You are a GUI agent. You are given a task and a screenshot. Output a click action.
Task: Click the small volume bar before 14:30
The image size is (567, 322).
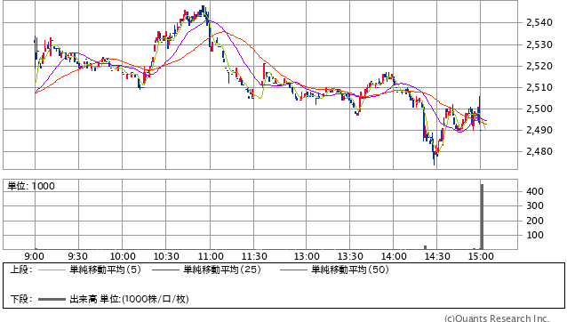click(425, 247)
